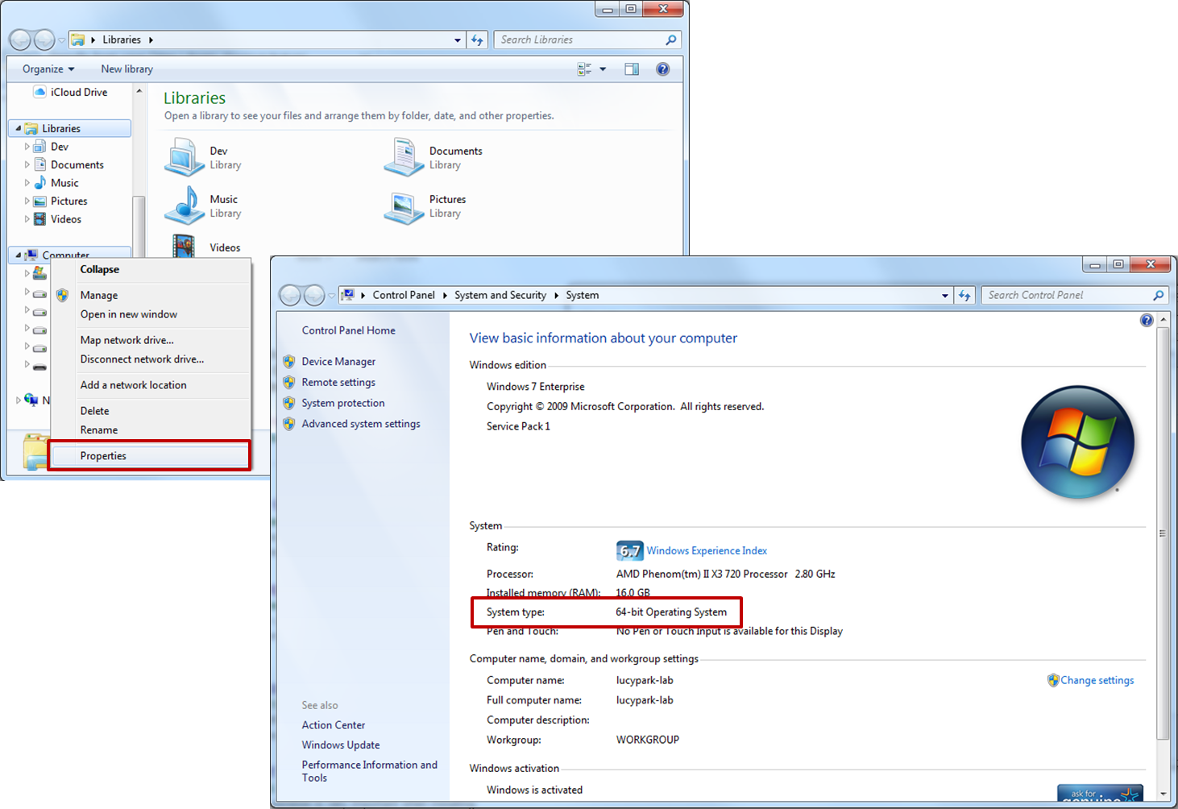
Task: Open address bar history dropdown in Libraries
Action: tap(458, 39)
